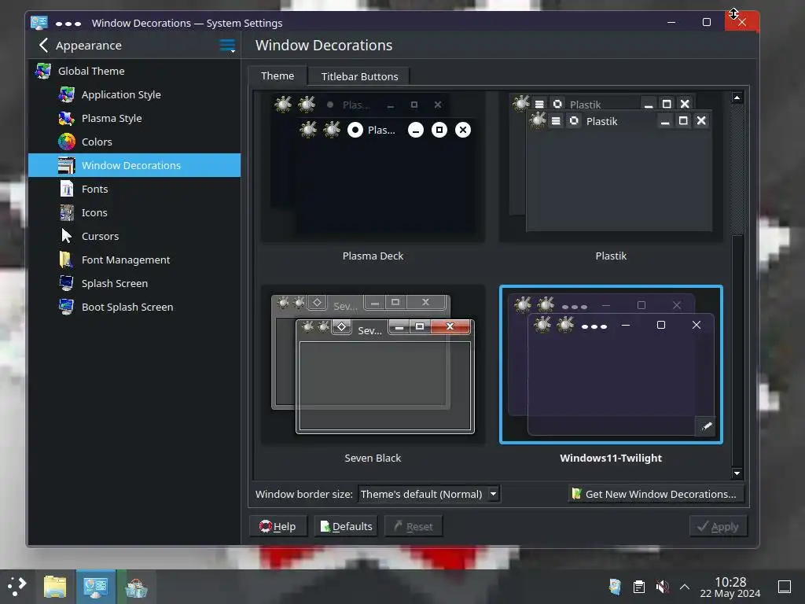The width and height of the screenshot is (805, 604).
Task: Open Cursors settings in the sidebar
Action: [x=134, y=236]
